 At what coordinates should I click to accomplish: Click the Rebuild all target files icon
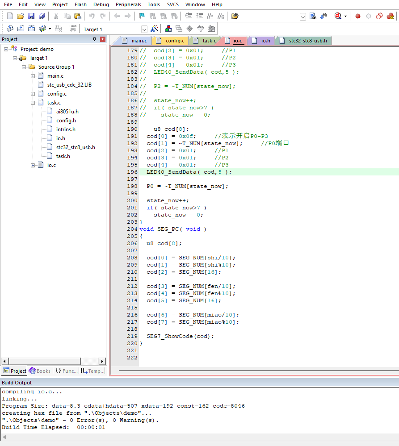[x=32, y=29]
